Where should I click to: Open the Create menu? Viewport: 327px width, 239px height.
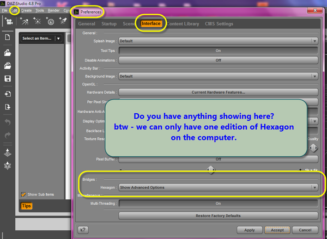click(26, 10)
